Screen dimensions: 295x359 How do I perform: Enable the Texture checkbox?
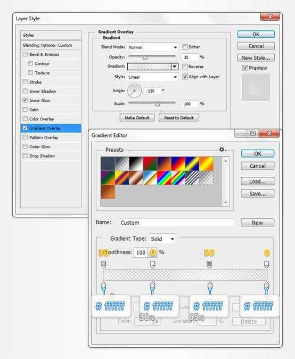(30, 72)
